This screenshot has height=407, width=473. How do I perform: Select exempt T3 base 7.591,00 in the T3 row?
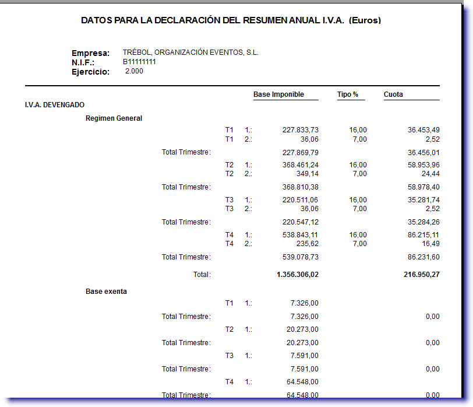[305, 356]
